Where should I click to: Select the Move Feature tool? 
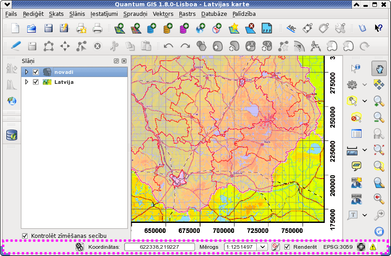click(x=65, y=46)
